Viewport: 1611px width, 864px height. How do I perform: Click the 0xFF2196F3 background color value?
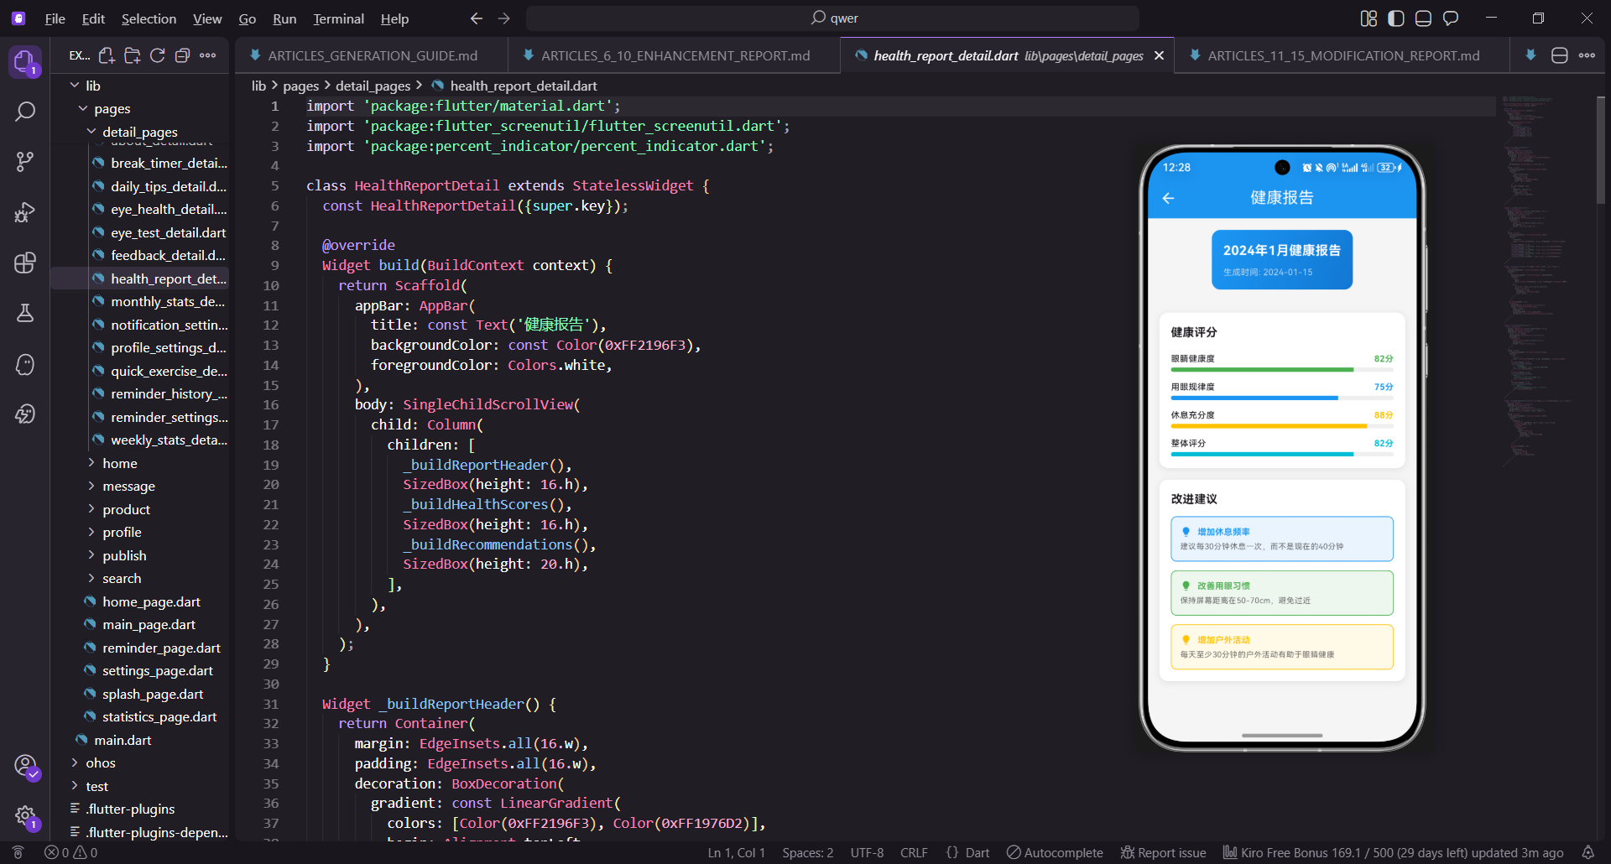tap(646, 346)
